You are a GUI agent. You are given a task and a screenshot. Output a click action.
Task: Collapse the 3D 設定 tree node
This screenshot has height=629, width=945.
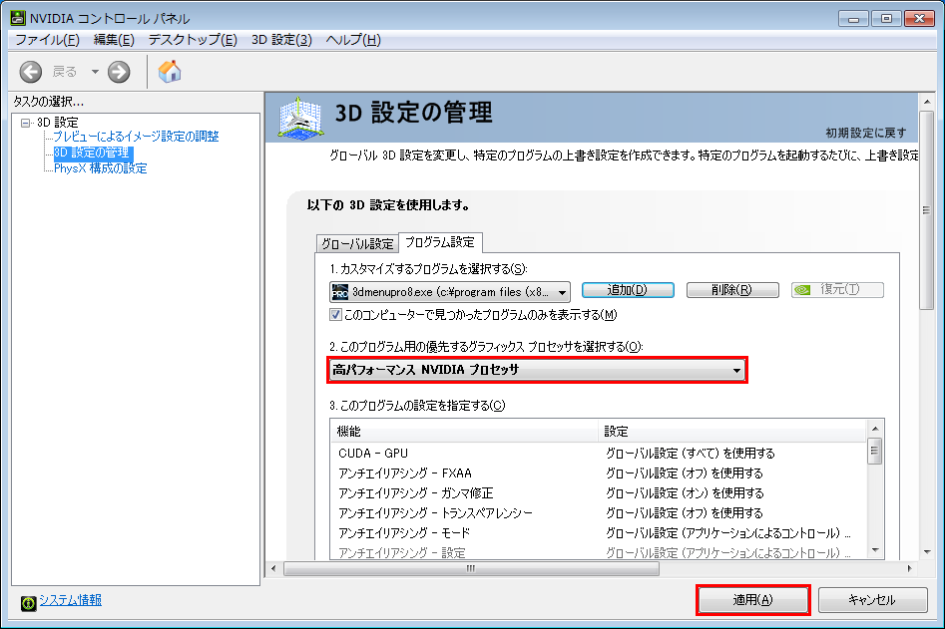click(x=25, y=123)
